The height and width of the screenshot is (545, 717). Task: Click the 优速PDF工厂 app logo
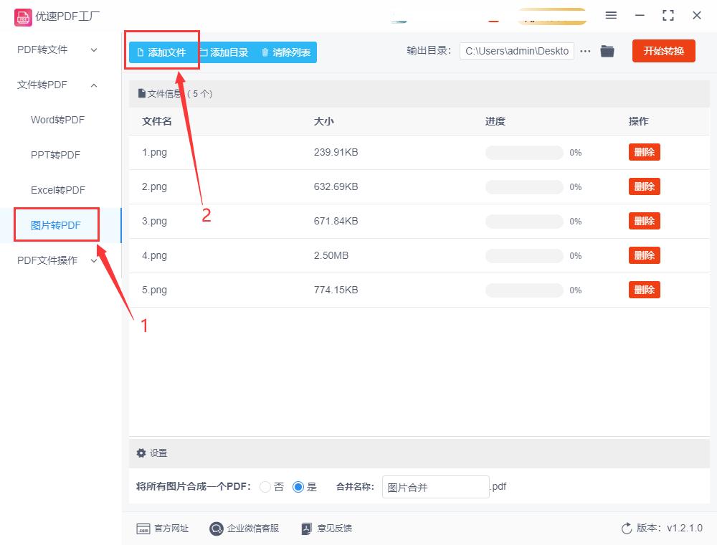tap(24, 16)
